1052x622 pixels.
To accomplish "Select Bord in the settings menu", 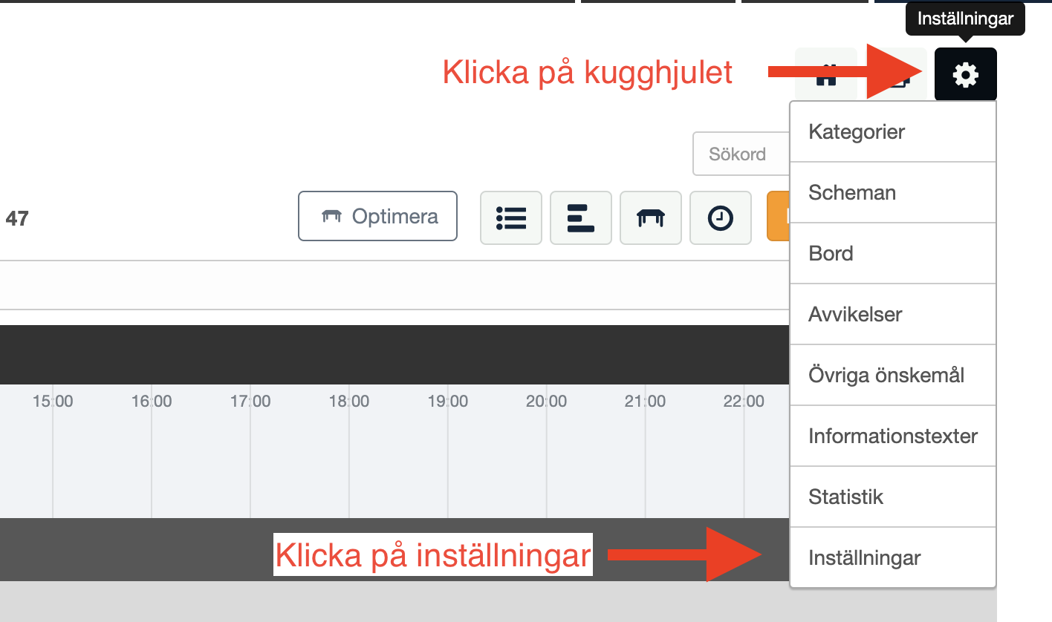I will coord(893,254).
